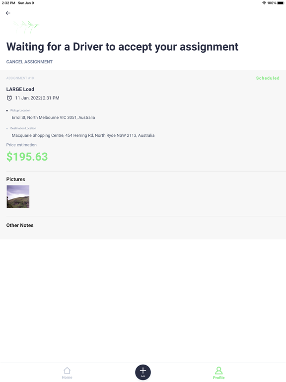The image size is (286, 382).
Task: Tap the LARGE Load title
Action: click(x=20, y=90)
